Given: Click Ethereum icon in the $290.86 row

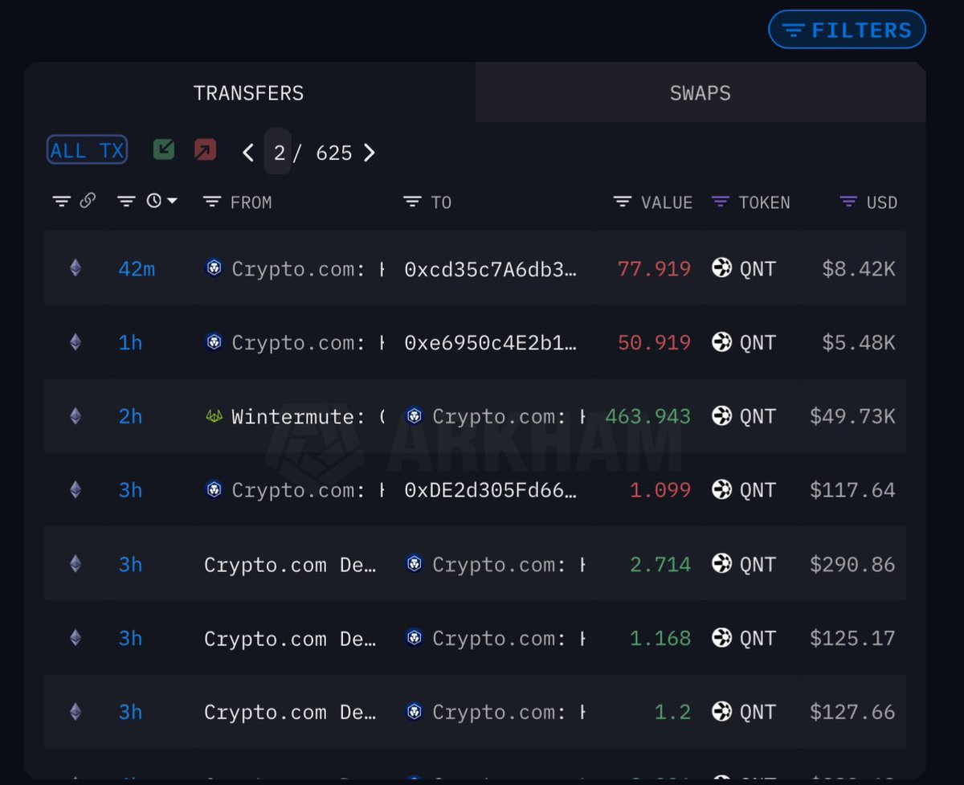Looking at the screenshot, I should (x=76, y=564).
